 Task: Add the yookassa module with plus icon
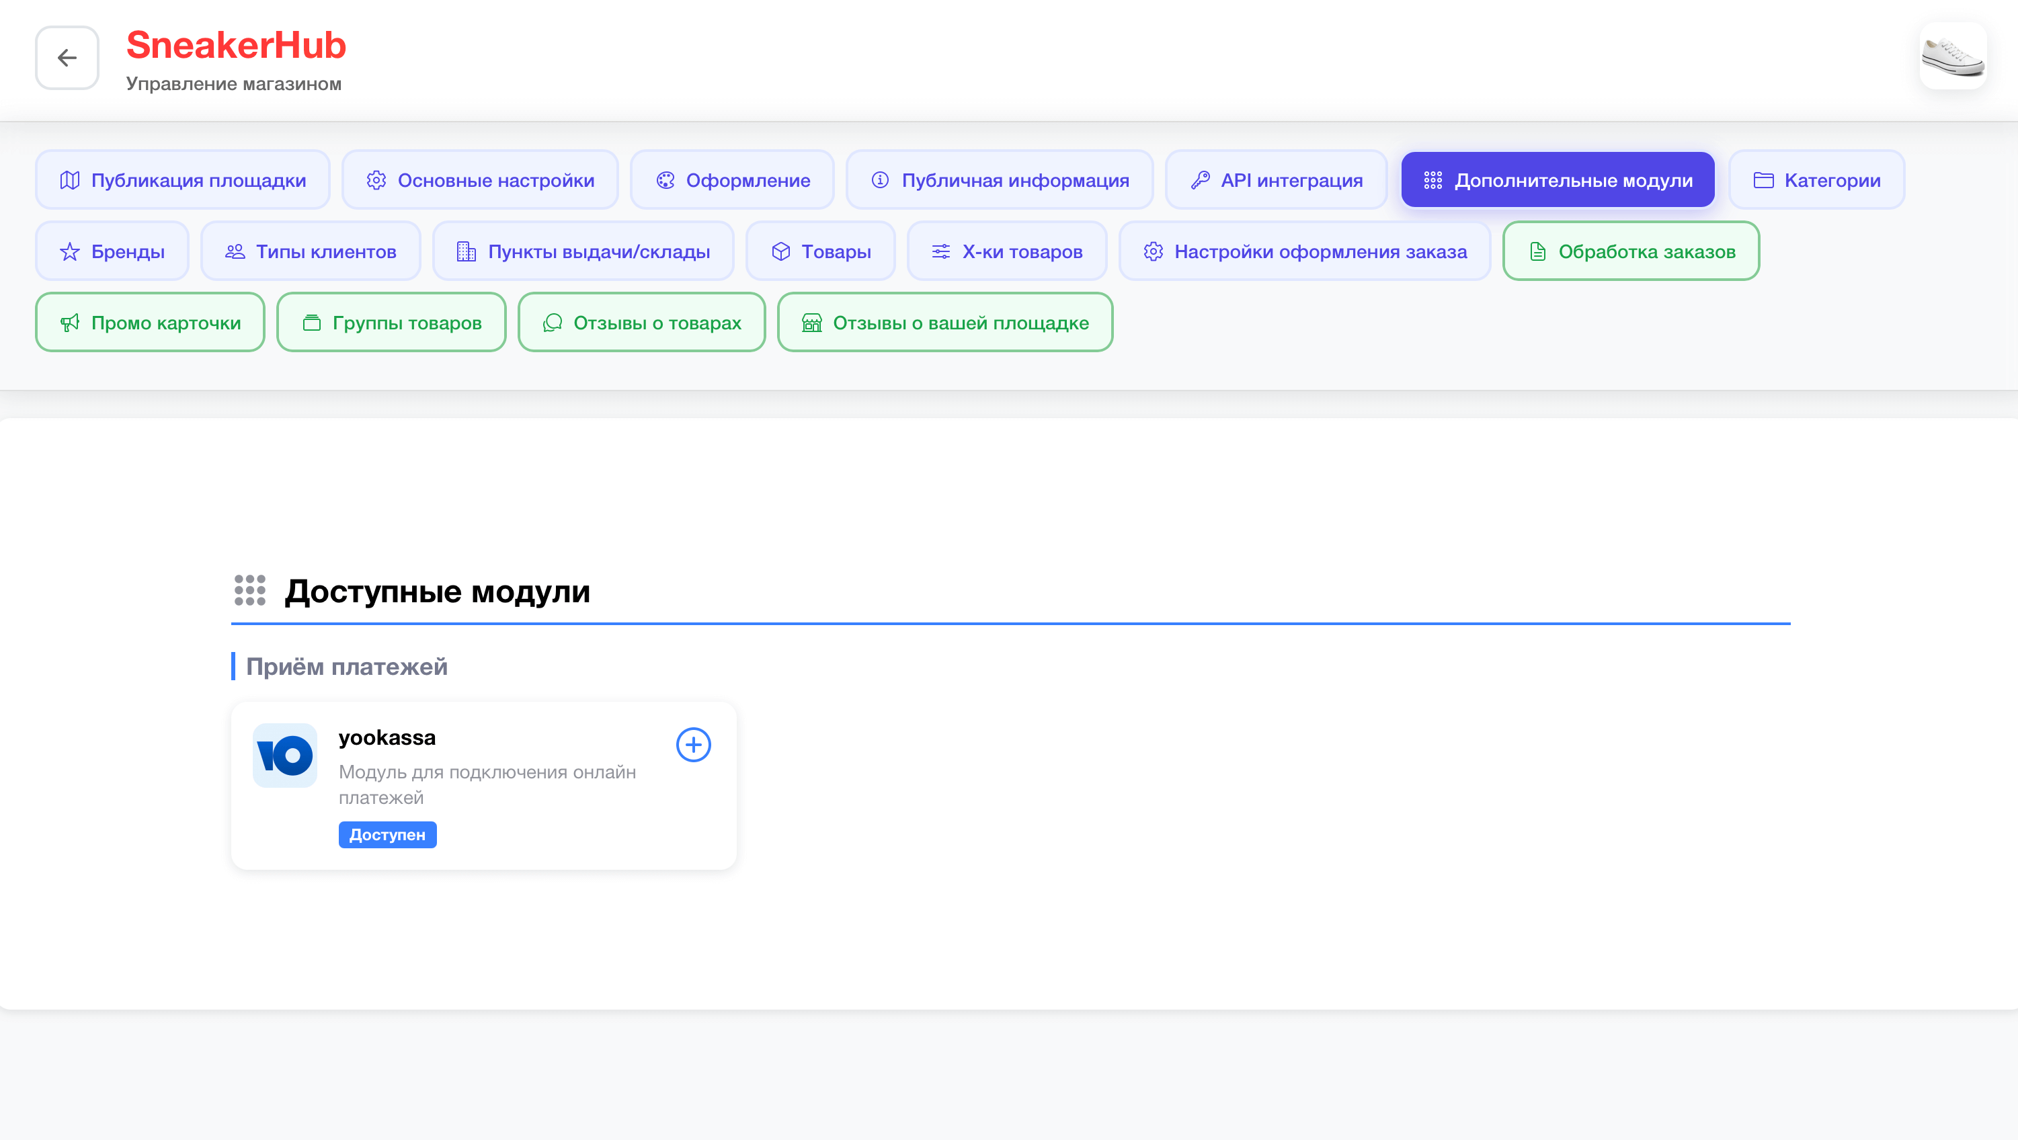692,744
